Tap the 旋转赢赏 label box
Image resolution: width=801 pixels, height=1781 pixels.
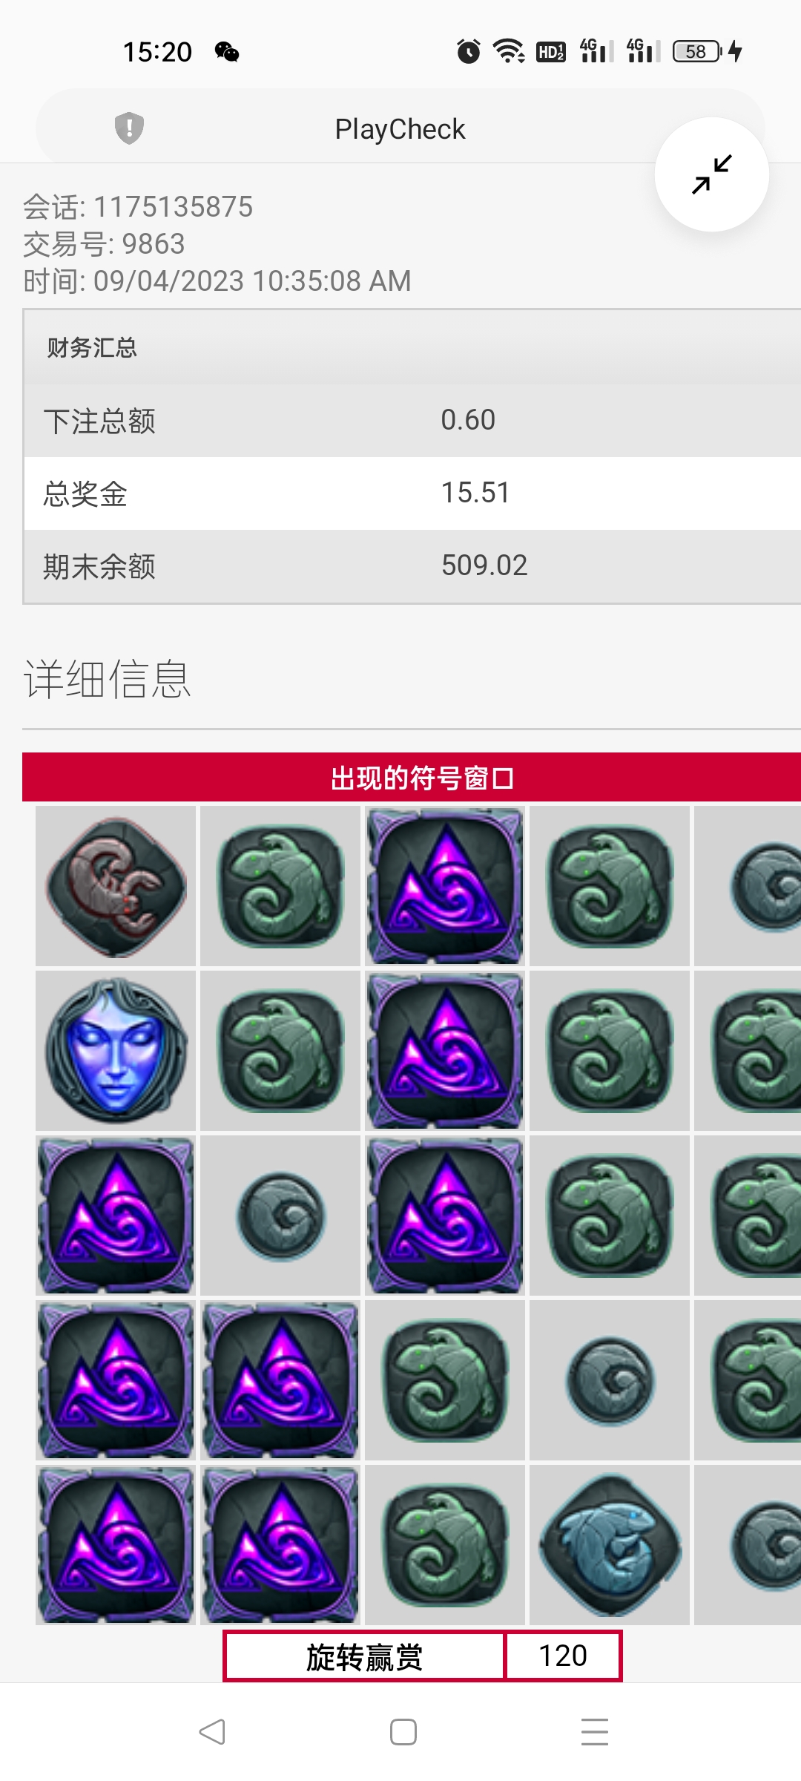(364, 1656)
